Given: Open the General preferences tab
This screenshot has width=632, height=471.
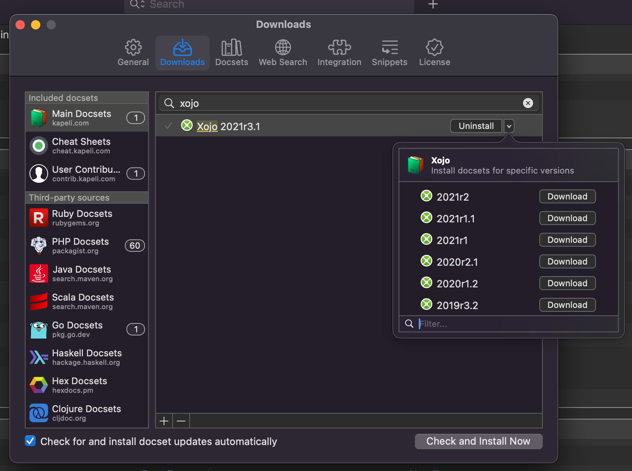Looking at the screenshot, I should pyautogui.click(x=133, y=53).
